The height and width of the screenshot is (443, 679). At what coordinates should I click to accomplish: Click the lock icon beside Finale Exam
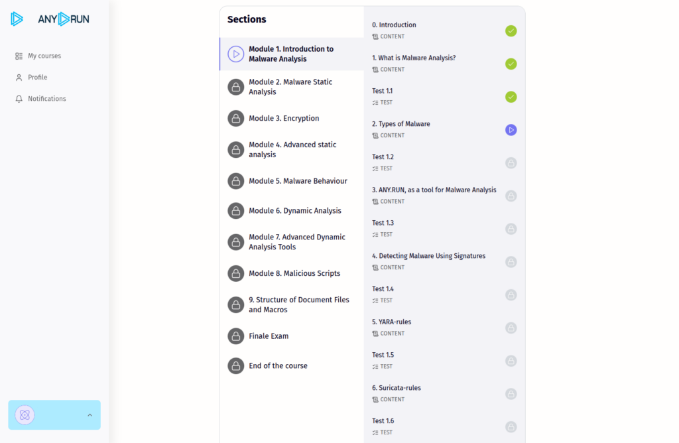click(x=236, y=336)
